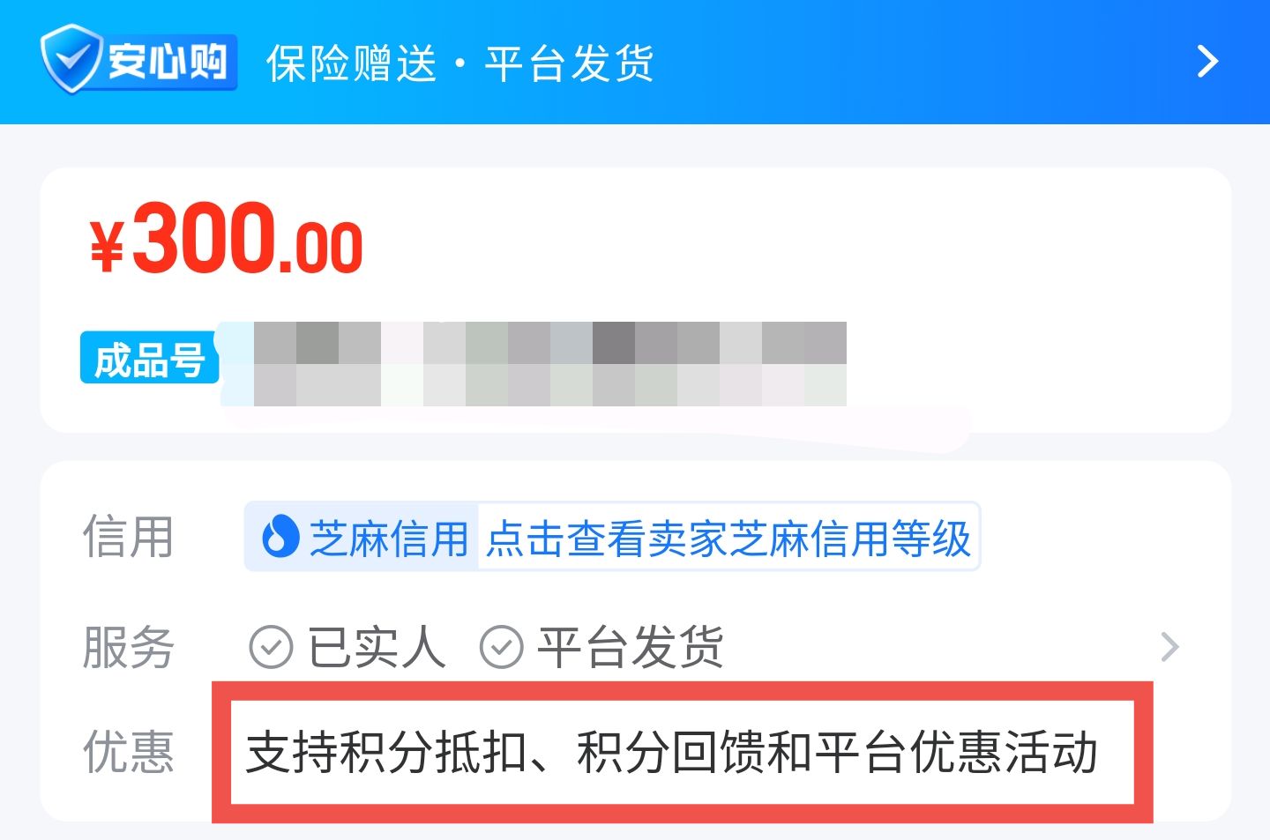Tap the 优惠 row label

[128, 752]
